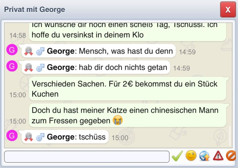The image size is (238, 168).
Task: Click the male gender icon in 'hab dir doch nichts getan' message
Action: (x=40, y=68)
